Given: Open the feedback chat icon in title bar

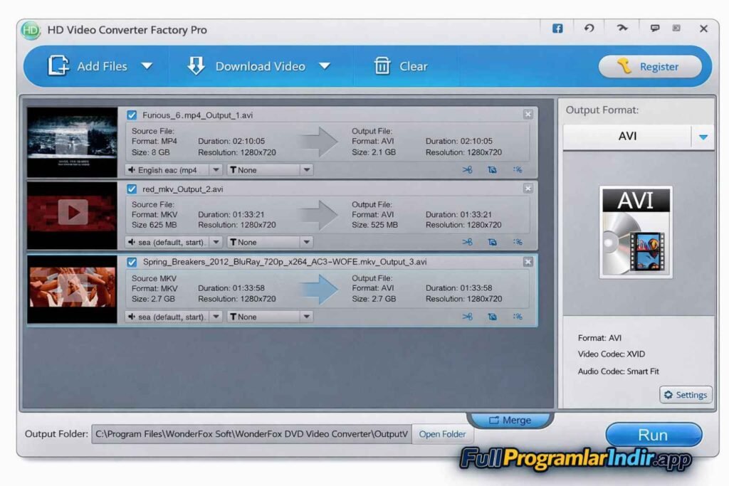Looking at the screenshot, I should 655,28.
